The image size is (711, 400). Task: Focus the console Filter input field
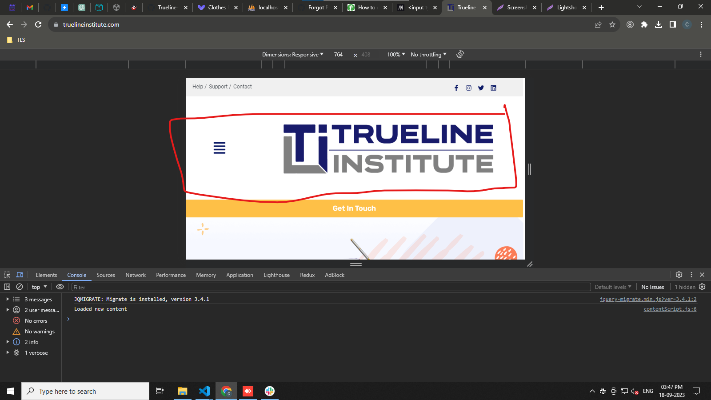[x=331, y=287]
